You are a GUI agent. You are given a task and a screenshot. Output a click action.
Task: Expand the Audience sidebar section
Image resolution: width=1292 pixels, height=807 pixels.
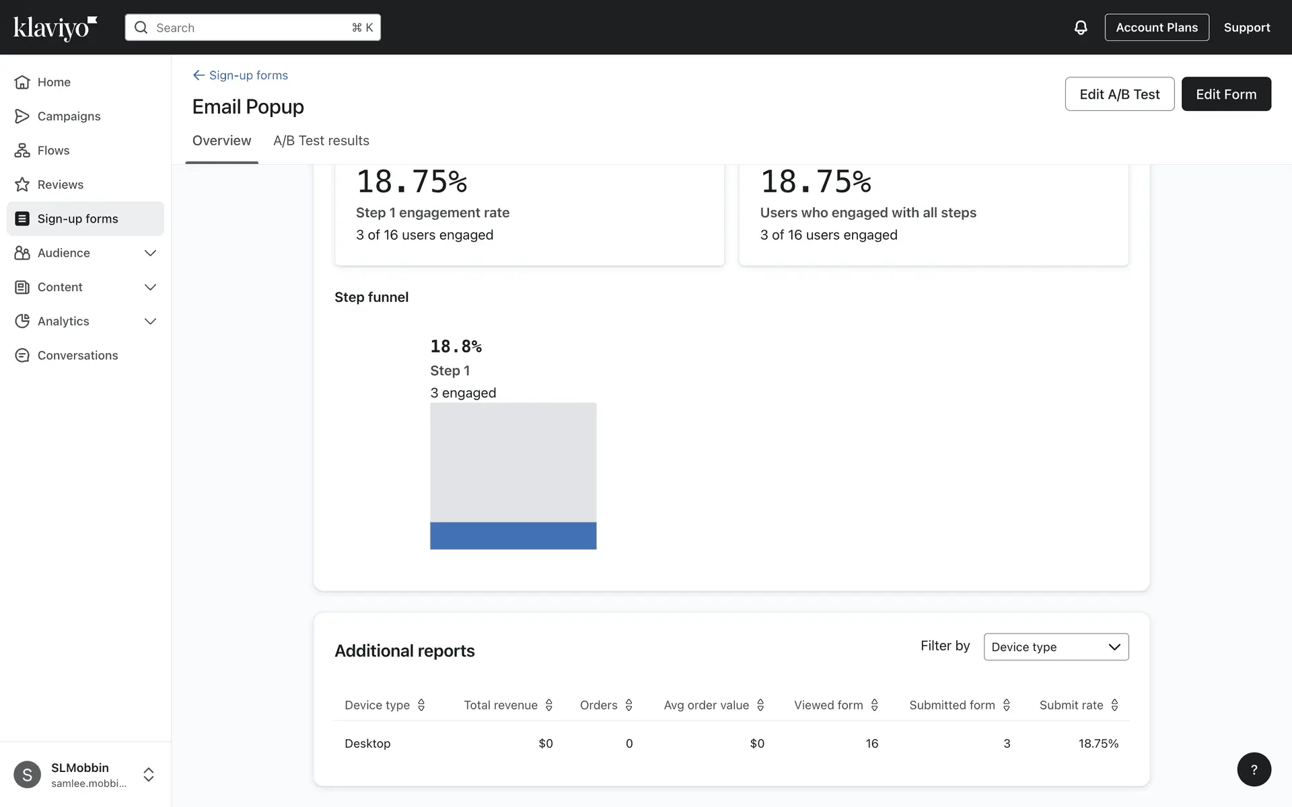click(150, 254)
